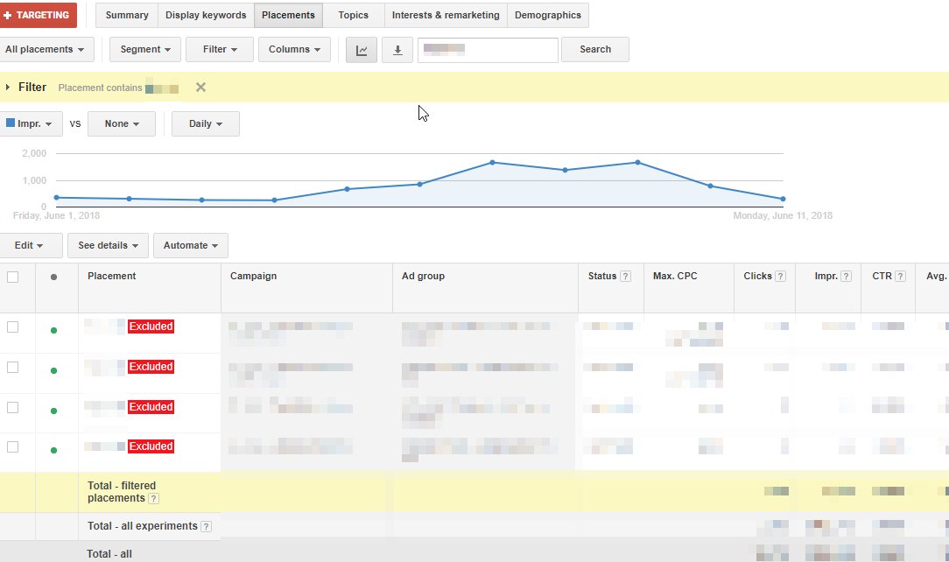949x562 pixels.
Task: Remove the placement filter with X
Action: tap(201, 88)
